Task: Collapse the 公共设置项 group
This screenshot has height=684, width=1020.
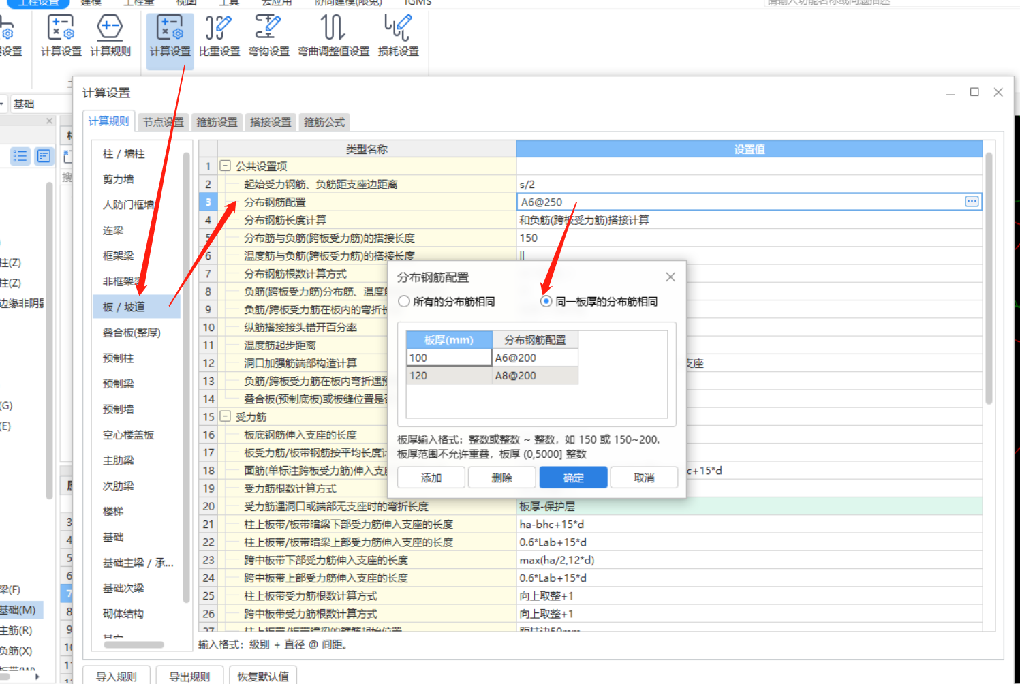Action: (225, 166)
